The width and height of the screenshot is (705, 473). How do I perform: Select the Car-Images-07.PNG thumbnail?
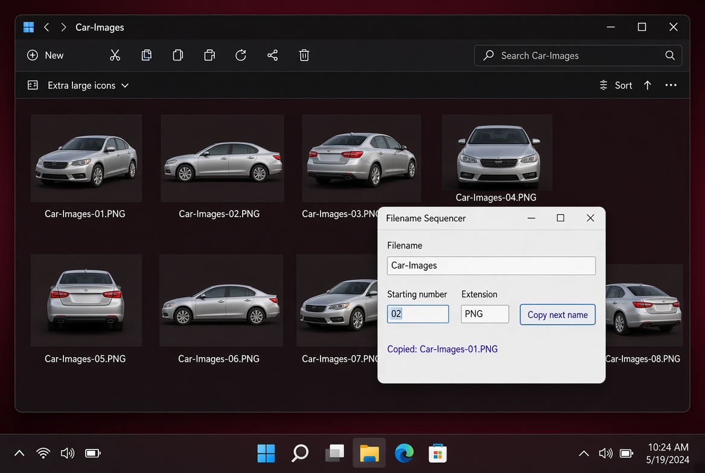(x=337, y=300)
